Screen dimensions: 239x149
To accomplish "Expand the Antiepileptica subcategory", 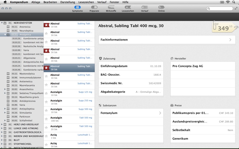I will (5, 109).
